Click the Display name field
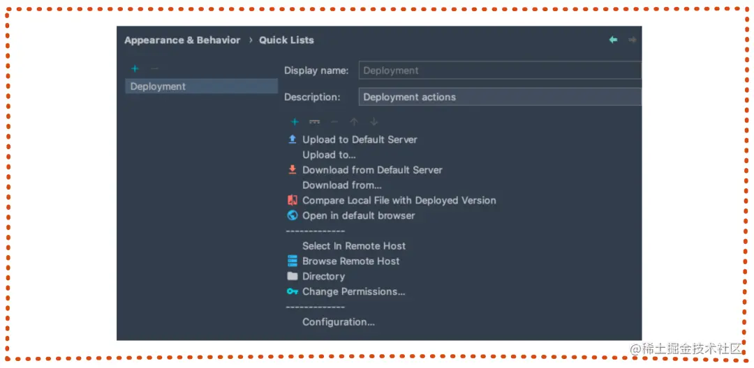Image resolution: width=754 pixels, height=368 pixels. [x=500, y=70]
